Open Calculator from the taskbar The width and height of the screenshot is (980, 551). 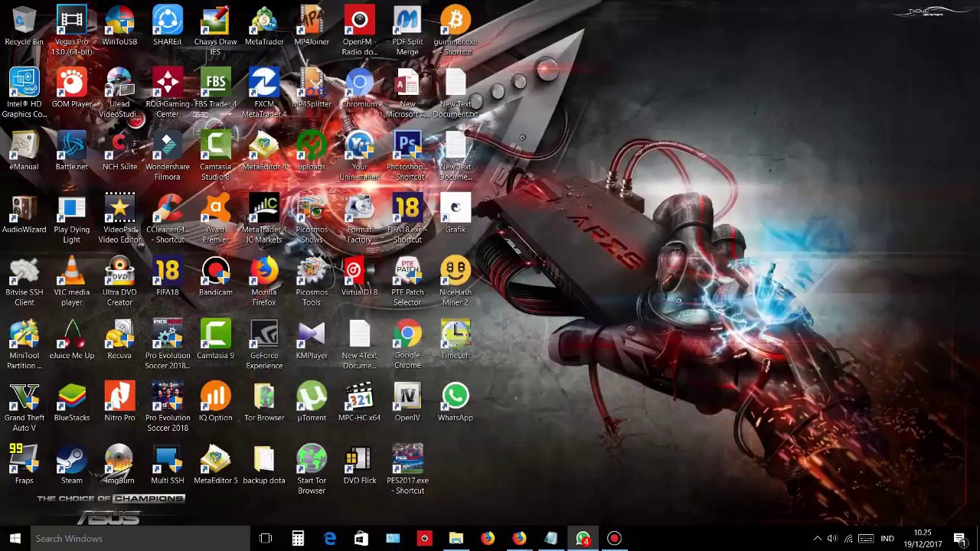tap(298, 538)
